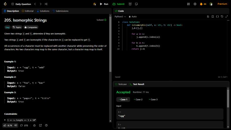Maximize the code editor with fullscreen icon
This screenshot has height=130, width=231.
tap(226, 16)
